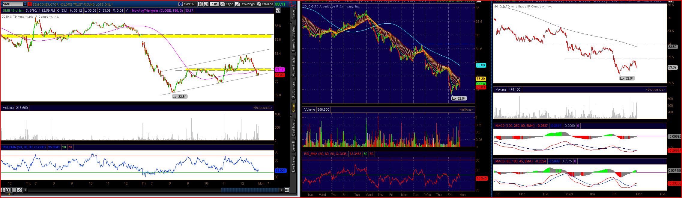The image size is (682, 198).
Task: Switch to the Big Buttons side tab
Action: pos(293,90)
